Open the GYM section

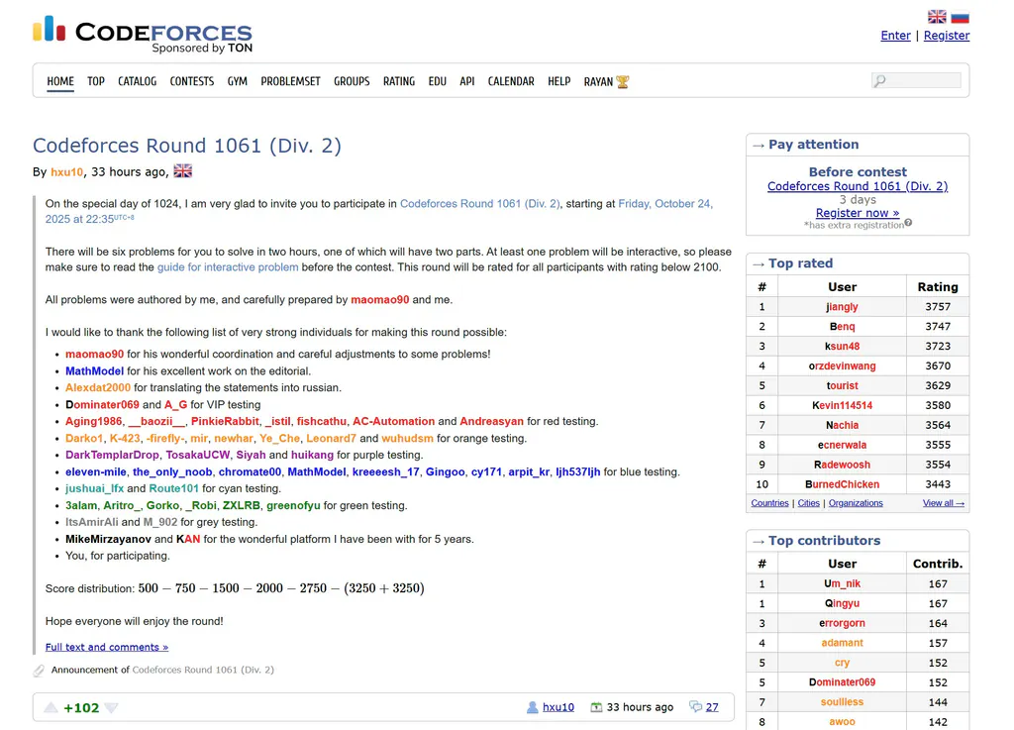[x=237, y=81]
